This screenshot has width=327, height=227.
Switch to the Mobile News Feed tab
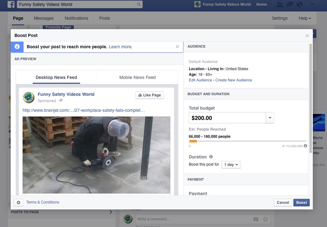pyautogui.click(x=137, y=77)
